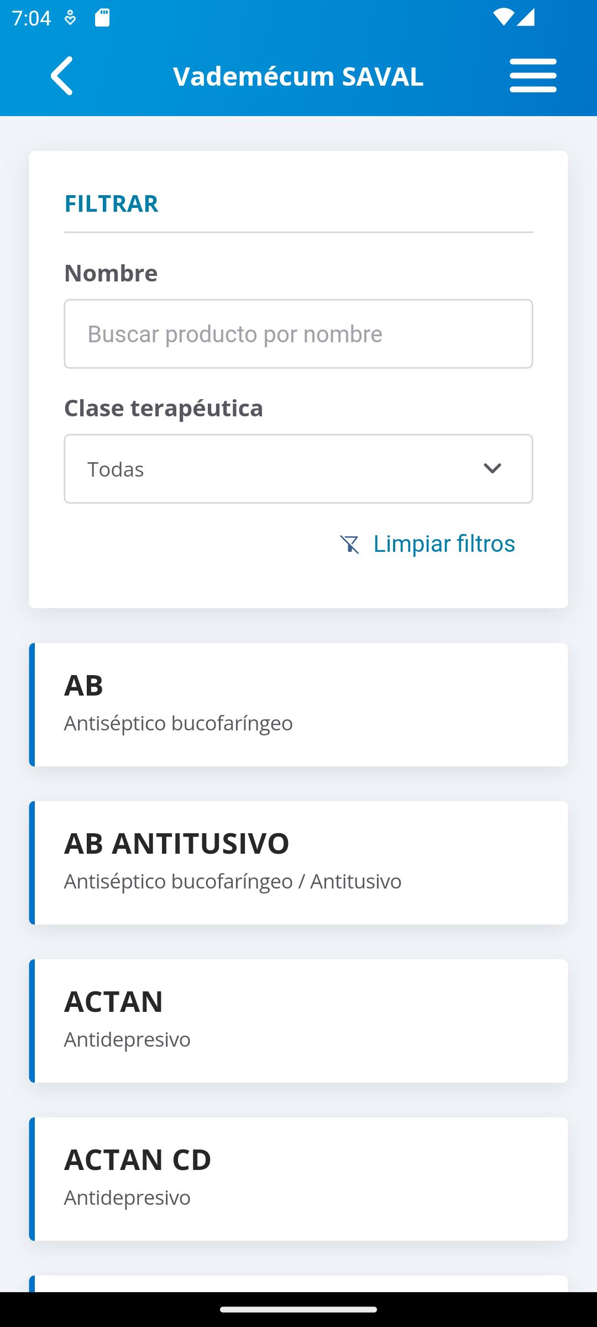Tap the clock in status bar

click(31, 18)
